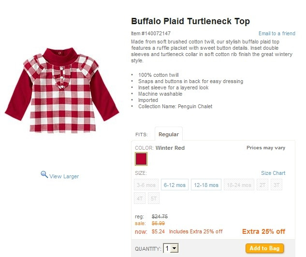Open the Quantity dropdown arrow

(175, 248)
